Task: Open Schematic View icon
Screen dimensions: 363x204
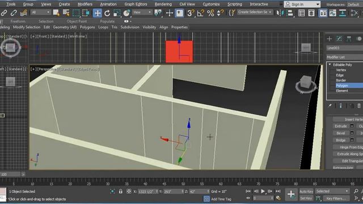Action: click(343, 13)
